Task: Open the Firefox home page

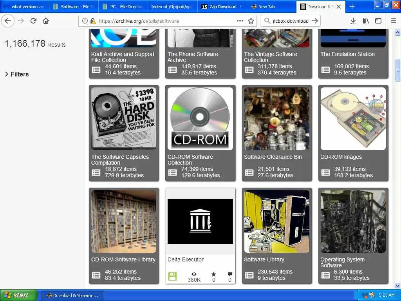Action: coord(46,21)
